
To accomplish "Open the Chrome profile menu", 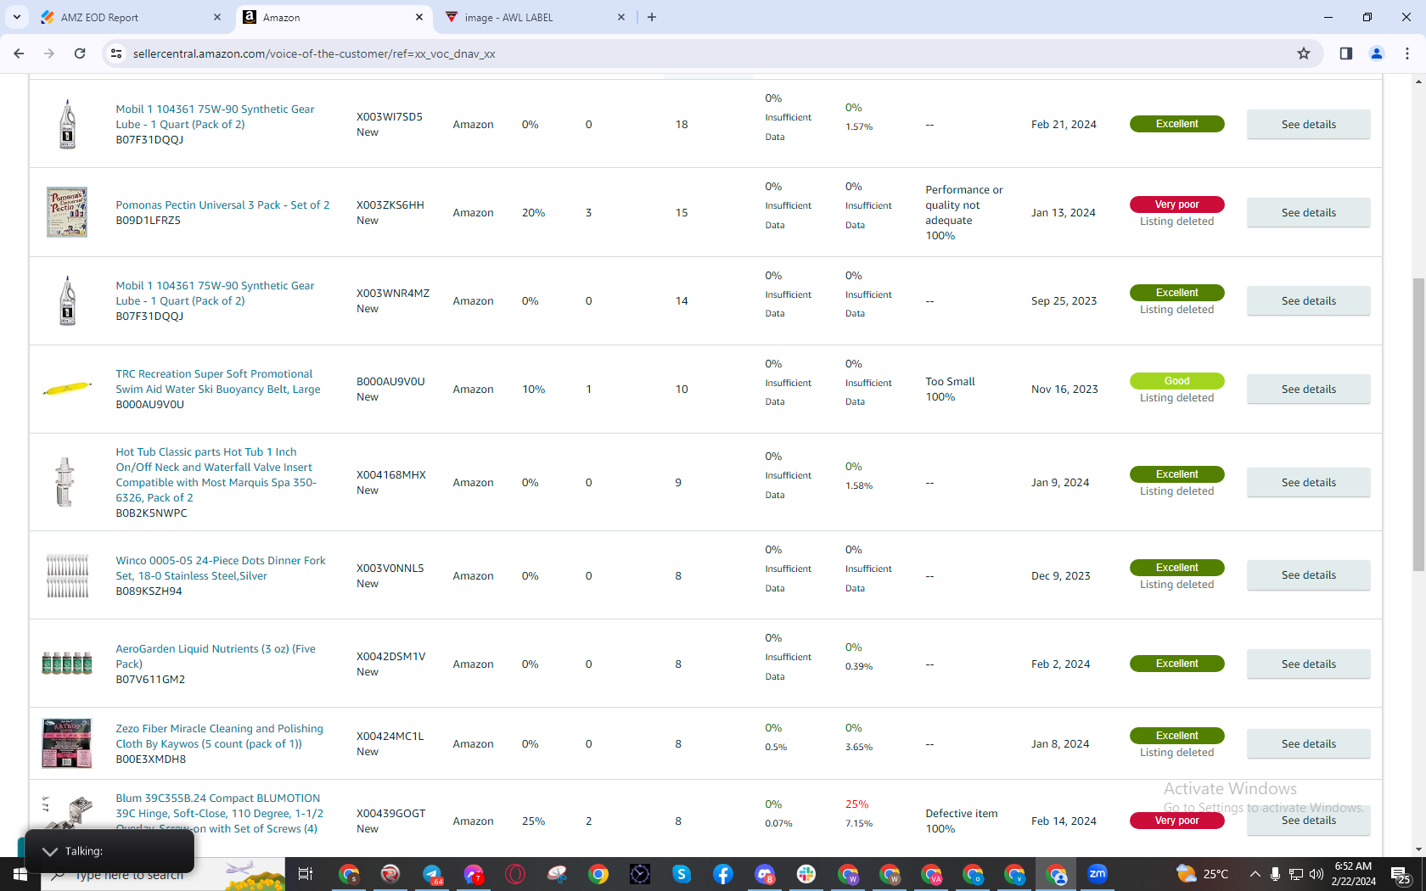I will click(1377, 53).
